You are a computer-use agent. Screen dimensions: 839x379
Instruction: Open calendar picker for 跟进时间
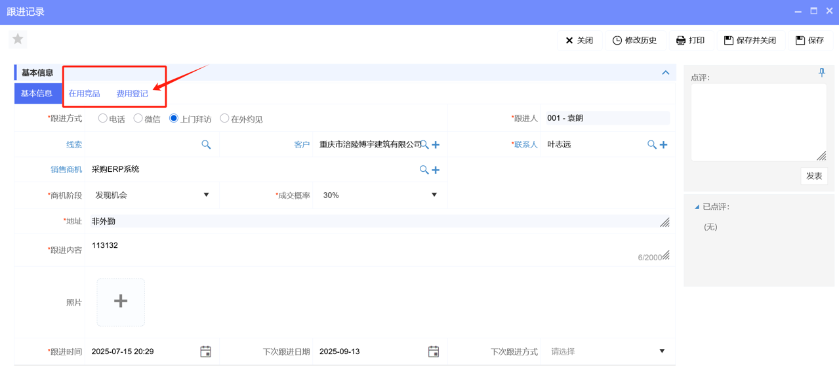[205, 351]
